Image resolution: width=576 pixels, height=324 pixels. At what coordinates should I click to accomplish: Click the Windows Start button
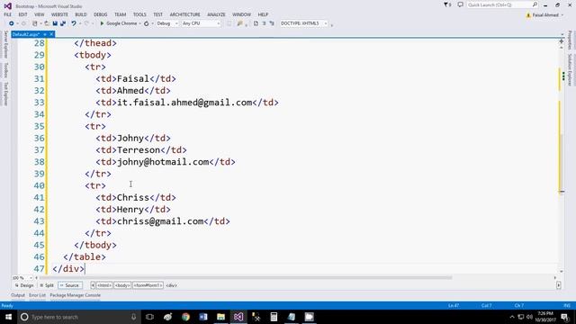pyautogui.click(x=8, y=317)
